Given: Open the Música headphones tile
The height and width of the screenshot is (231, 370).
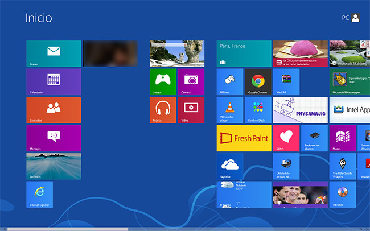Looking at the screenshot, I should click(163, 110).
